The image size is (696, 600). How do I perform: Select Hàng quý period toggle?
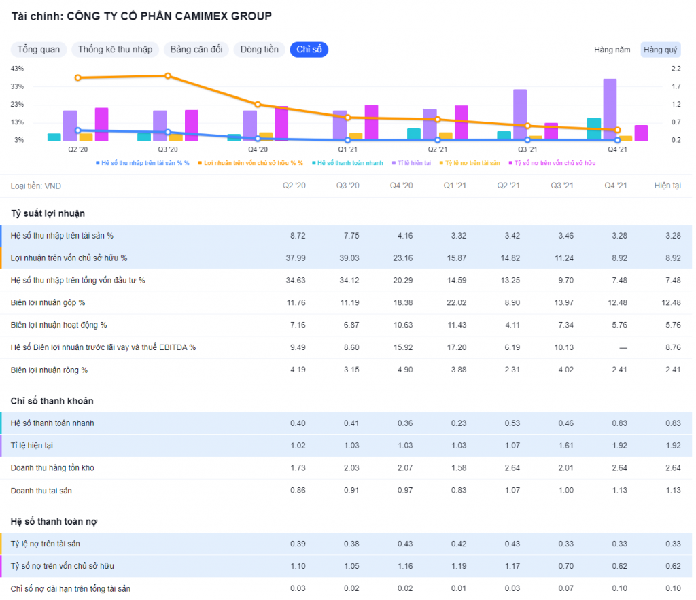tap(660, 50)
